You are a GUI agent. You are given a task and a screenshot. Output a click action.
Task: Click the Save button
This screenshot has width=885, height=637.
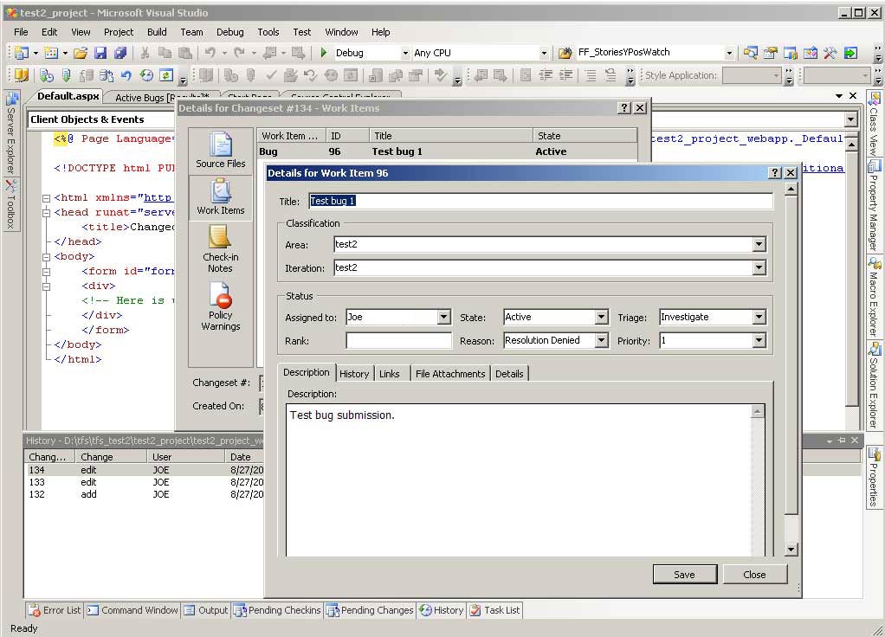685,575
